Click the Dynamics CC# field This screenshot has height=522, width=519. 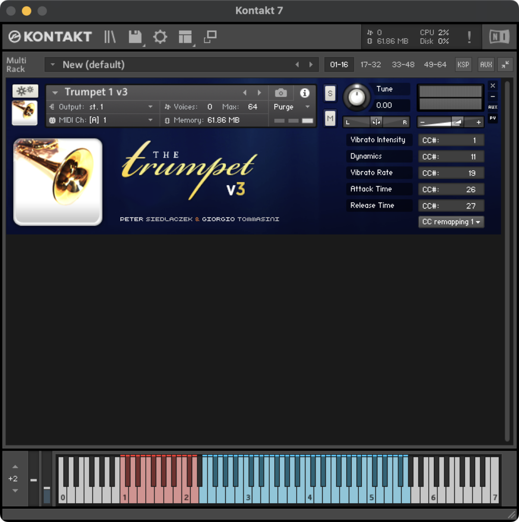pos(451,156)
